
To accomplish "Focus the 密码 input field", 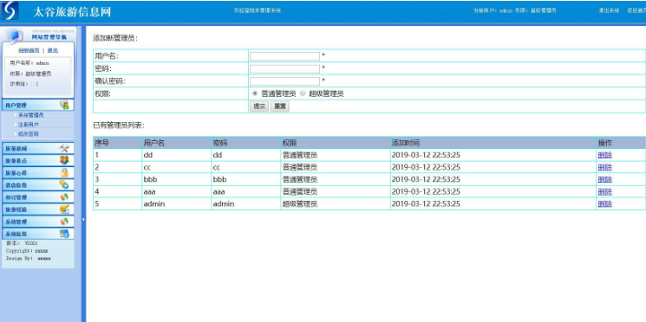I will tap(284, 68).
